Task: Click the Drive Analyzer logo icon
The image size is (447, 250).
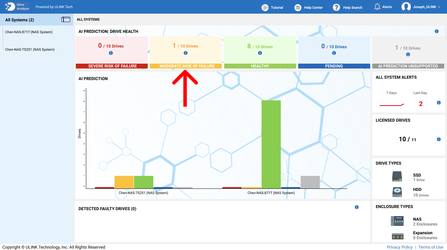Action: pos(10,7)
